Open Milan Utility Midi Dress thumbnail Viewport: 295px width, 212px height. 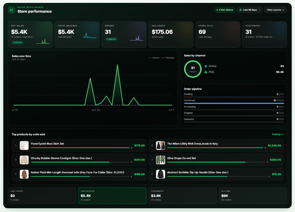click(x=160, y=146)
